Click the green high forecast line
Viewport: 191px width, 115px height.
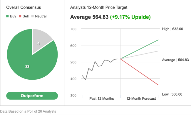tap(139, 49)
